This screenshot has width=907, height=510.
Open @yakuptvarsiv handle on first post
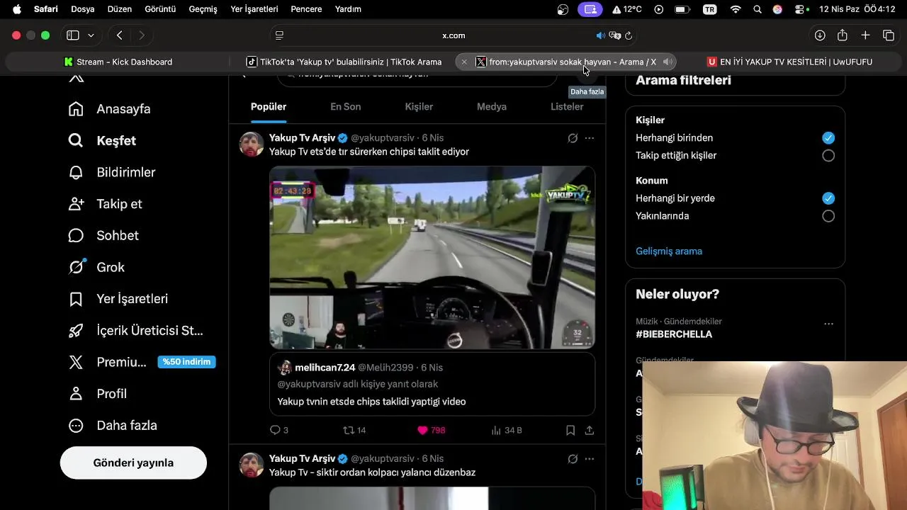click(383, 138)
